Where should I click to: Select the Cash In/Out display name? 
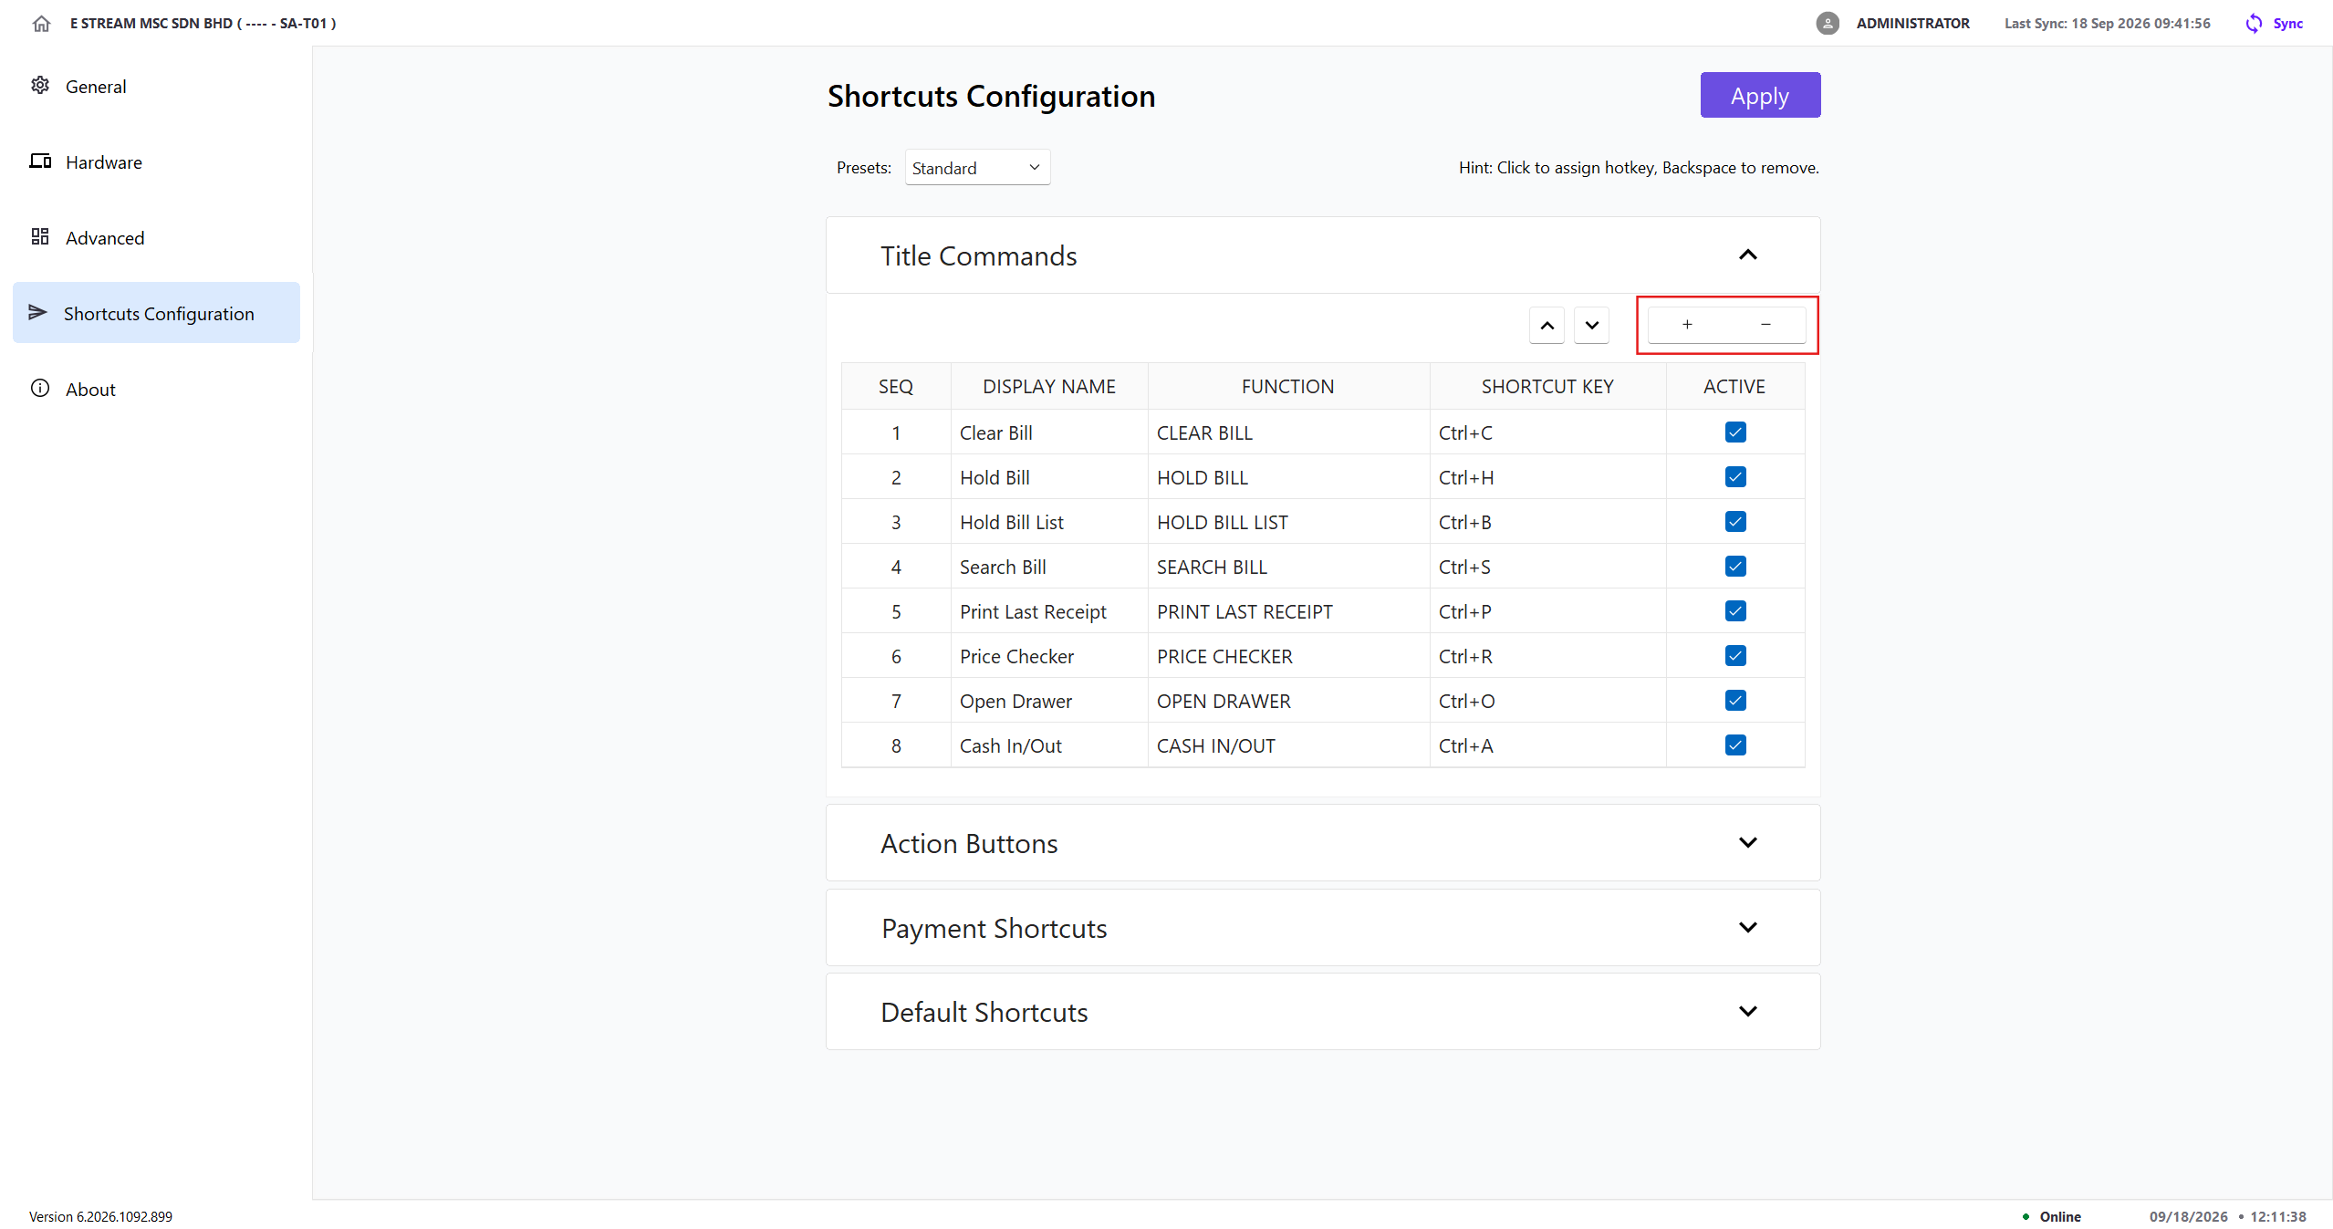point(1049,745)
